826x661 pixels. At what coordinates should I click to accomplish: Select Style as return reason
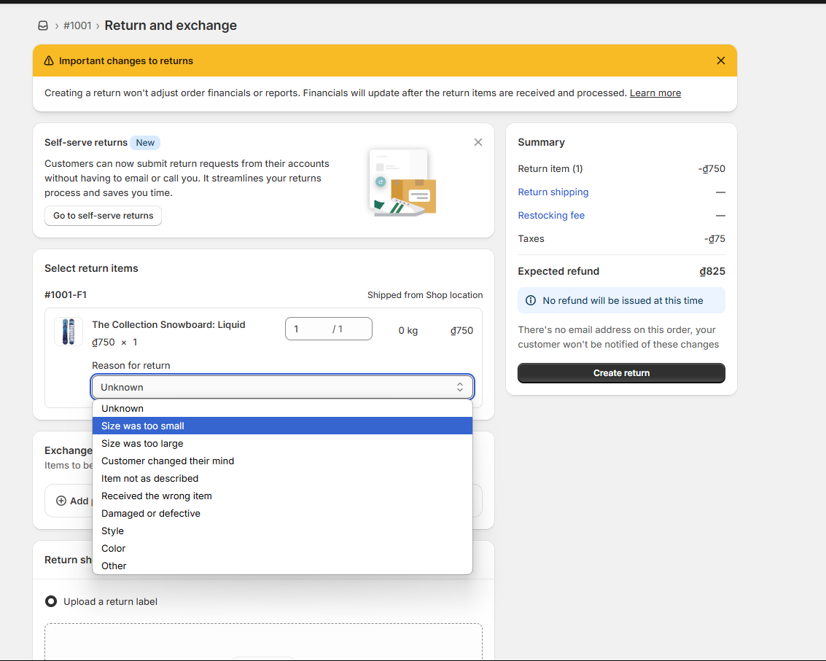tap(282, 531)
